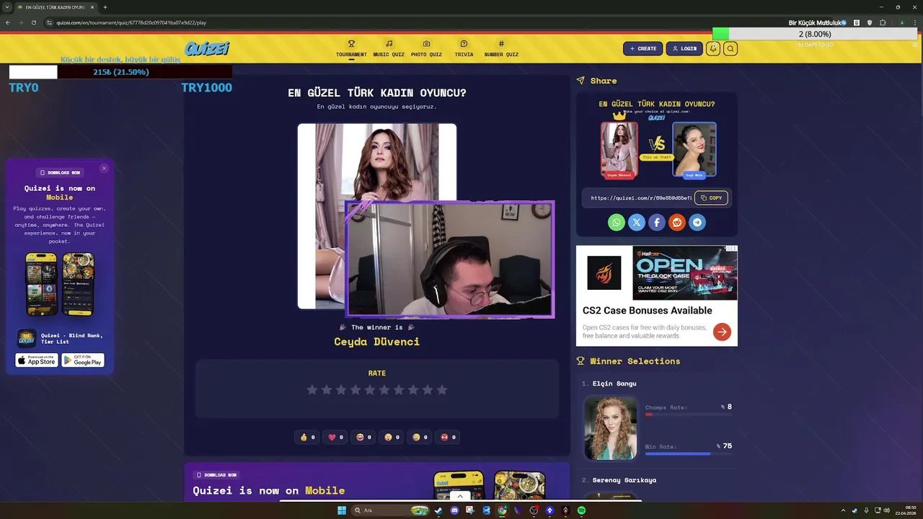The image size is (923, 519).
Task: Open the Music Quiz tab
Action: 389,48
